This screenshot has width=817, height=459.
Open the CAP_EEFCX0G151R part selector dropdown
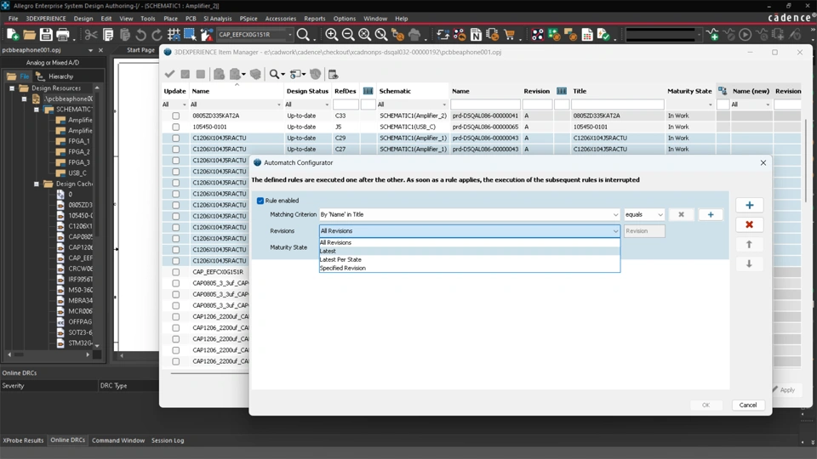(x=289, y=35)
